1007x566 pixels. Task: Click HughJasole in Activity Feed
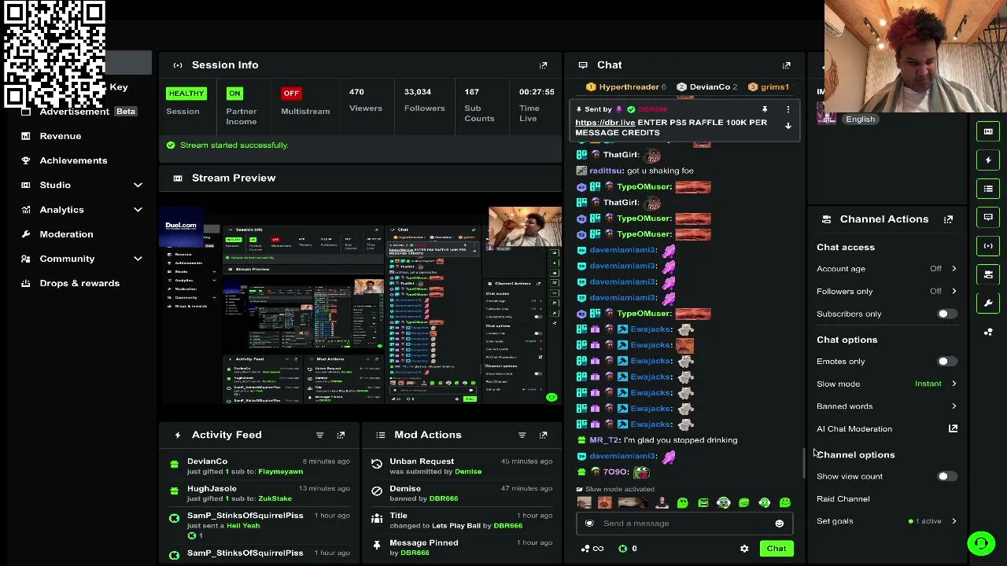click(x=212, y=489)
